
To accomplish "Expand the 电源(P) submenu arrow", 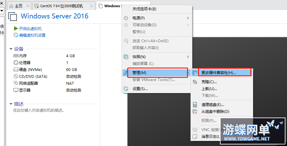I will [188, 18].
